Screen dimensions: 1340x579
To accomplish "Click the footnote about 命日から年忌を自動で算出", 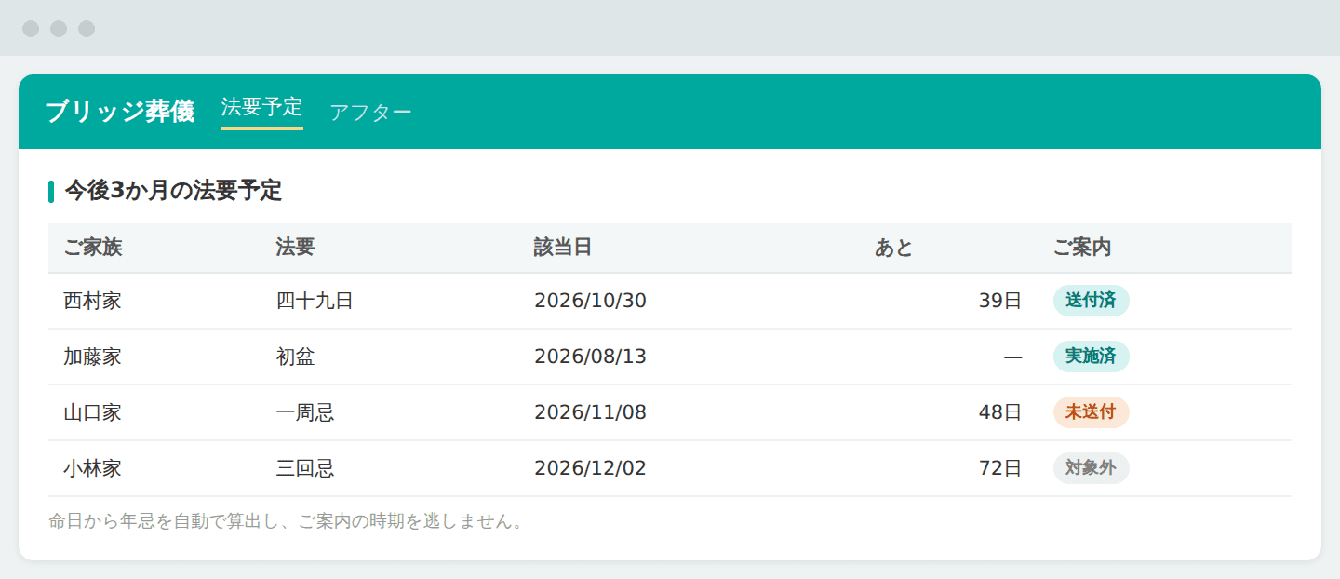I will point(288,521).
